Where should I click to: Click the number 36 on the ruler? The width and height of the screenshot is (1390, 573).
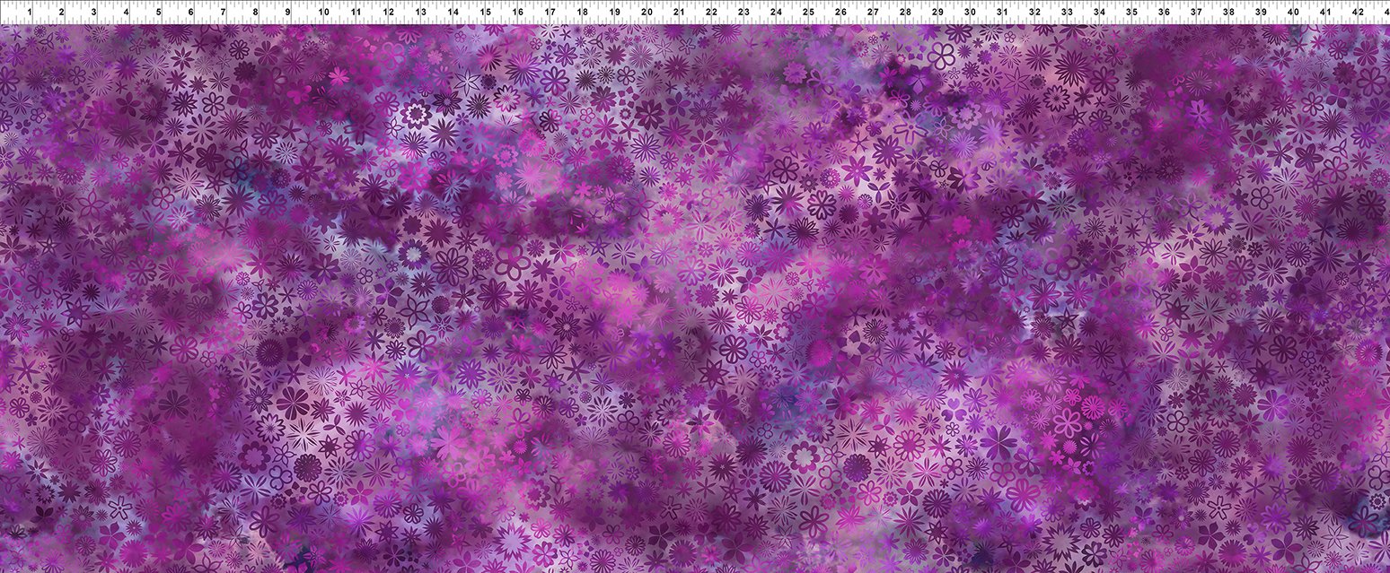coord(1164,13)
